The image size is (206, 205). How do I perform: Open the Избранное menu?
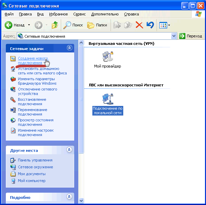(58, 14)
